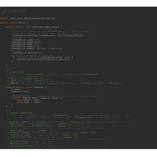Viewport: 157px width, 157px height.
Task: Click the linkedList.add(0,"deleted element") line
Action: coord(37,49)
